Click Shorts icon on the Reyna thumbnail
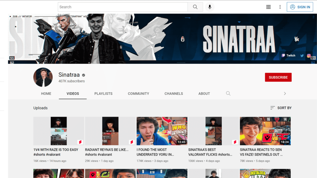Screen dimensions: 317x178 (132, 142)
